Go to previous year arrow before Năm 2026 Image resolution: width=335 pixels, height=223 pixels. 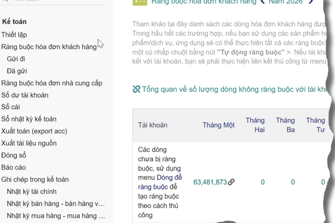(263, 2)
